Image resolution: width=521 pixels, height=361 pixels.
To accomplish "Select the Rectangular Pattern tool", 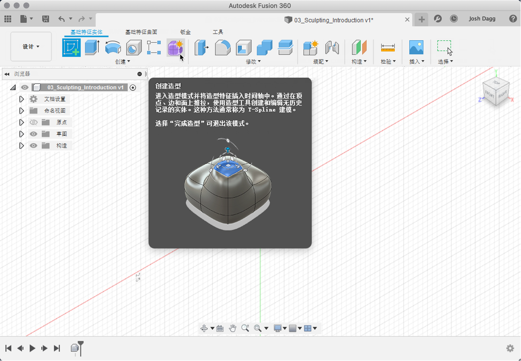I will [x=154, y=48].
